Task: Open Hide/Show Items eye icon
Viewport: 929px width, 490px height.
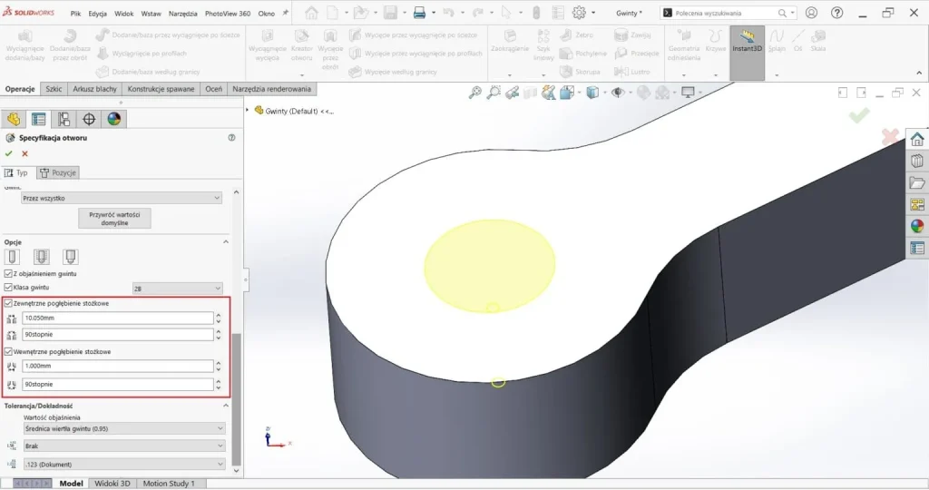Action: pos(618,93)
